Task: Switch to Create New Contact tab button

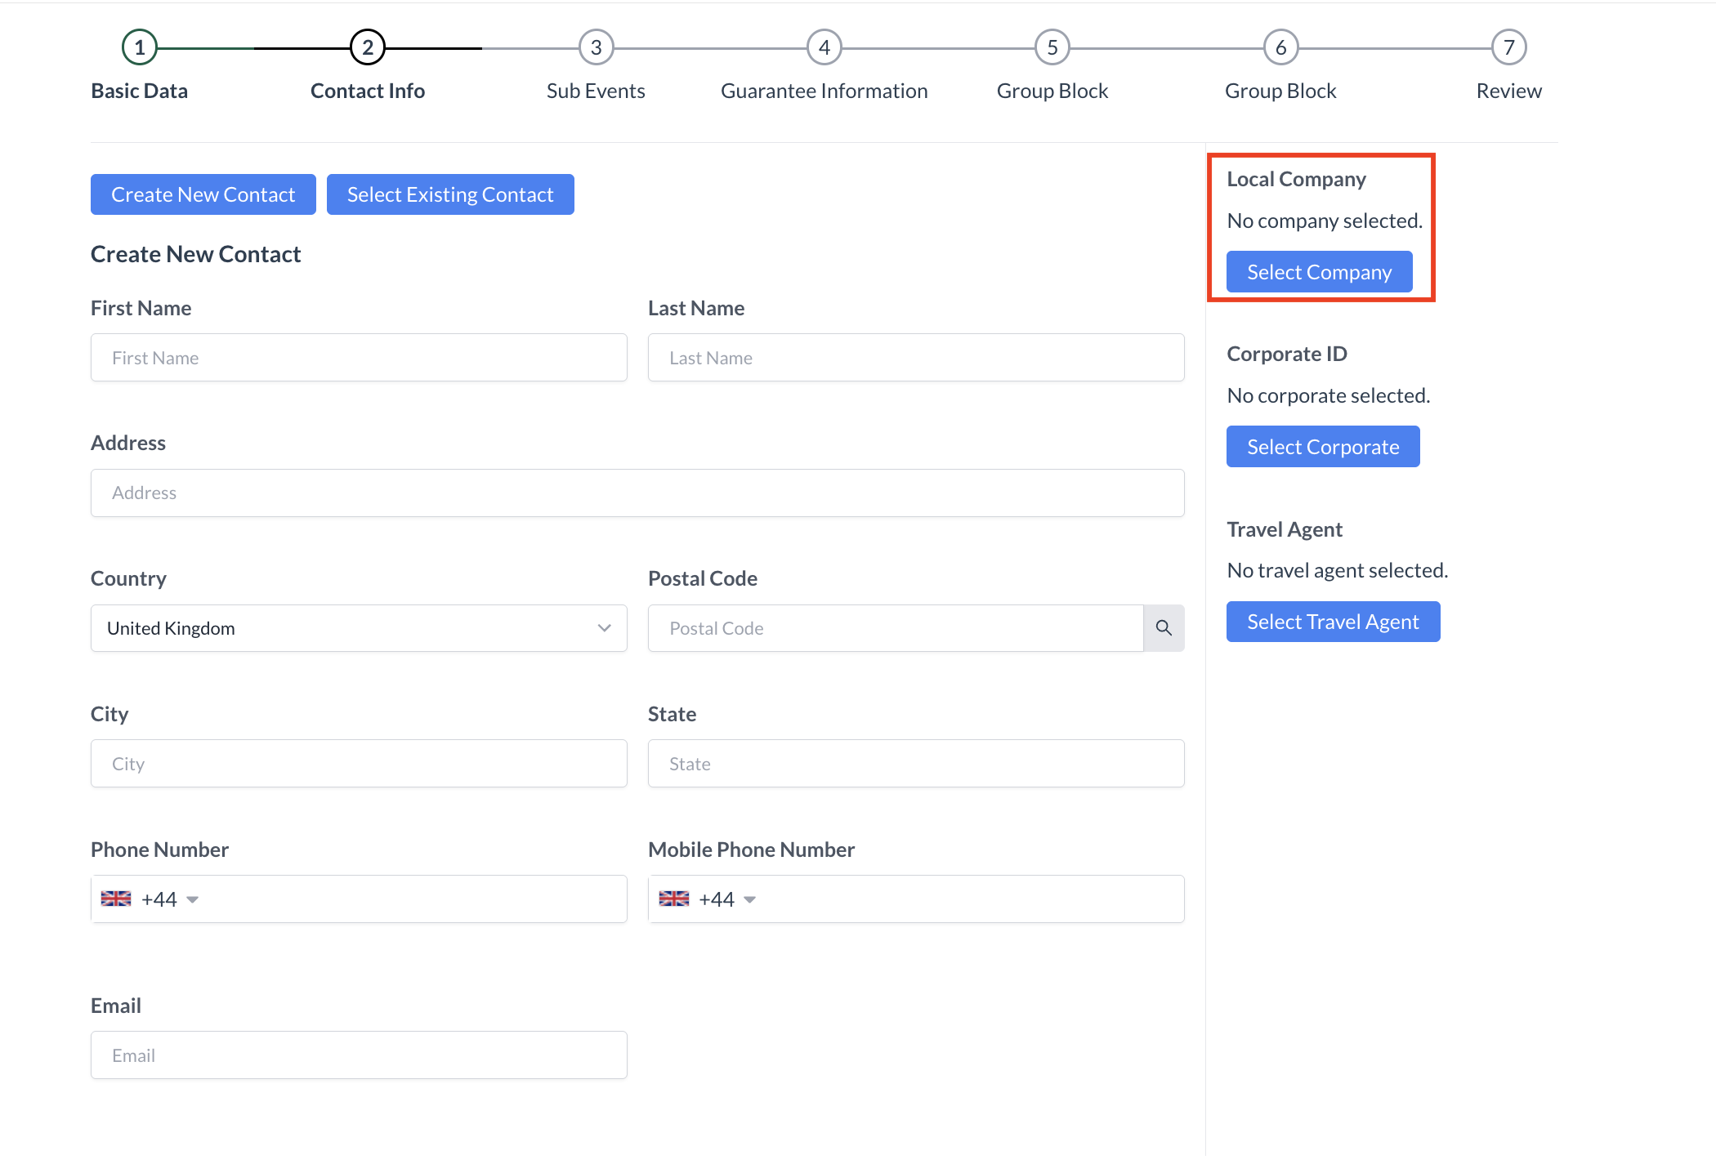Action: coord(203,194)
